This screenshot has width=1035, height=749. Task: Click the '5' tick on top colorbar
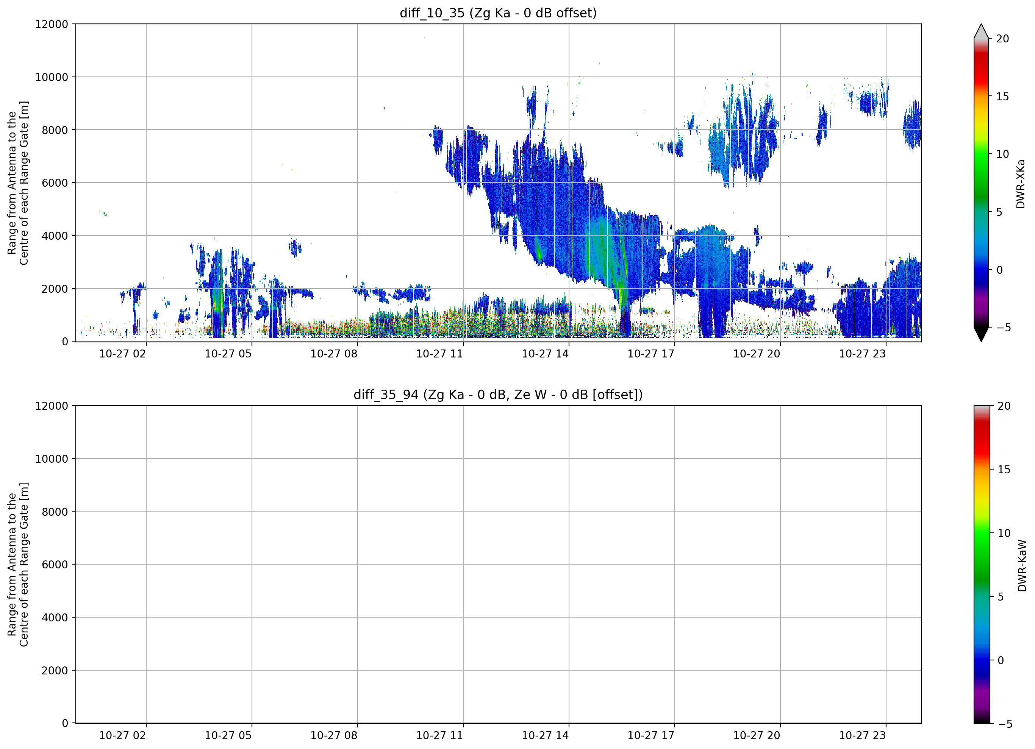pos(999,212)
